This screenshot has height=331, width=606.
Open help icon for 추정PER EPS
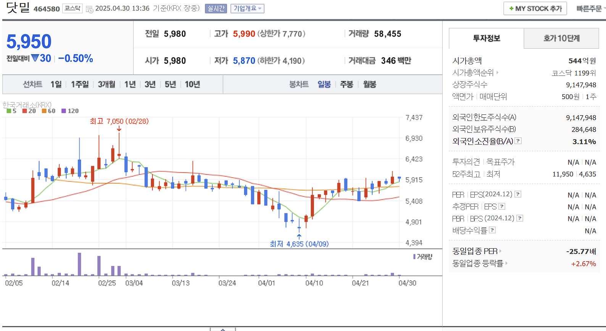[502, 206]
